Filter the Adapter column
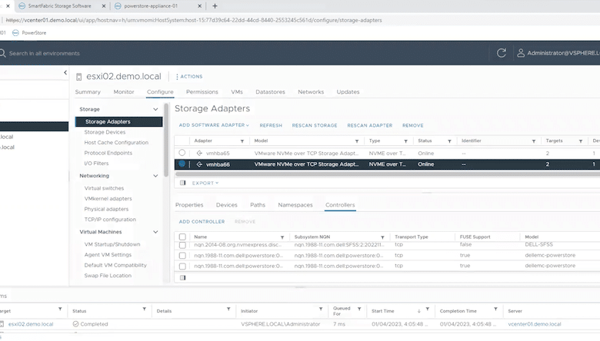 242,141
